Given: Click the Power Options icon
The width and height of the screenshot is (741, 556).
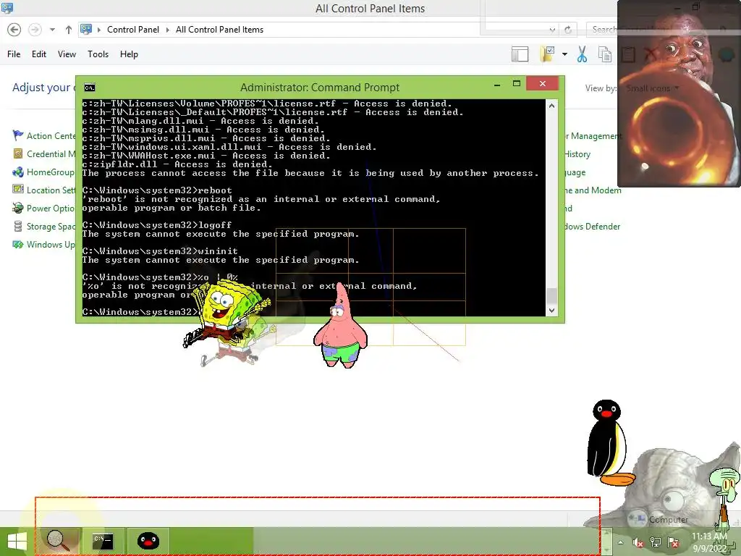Looking at the screenshot, I should (18, 208).
